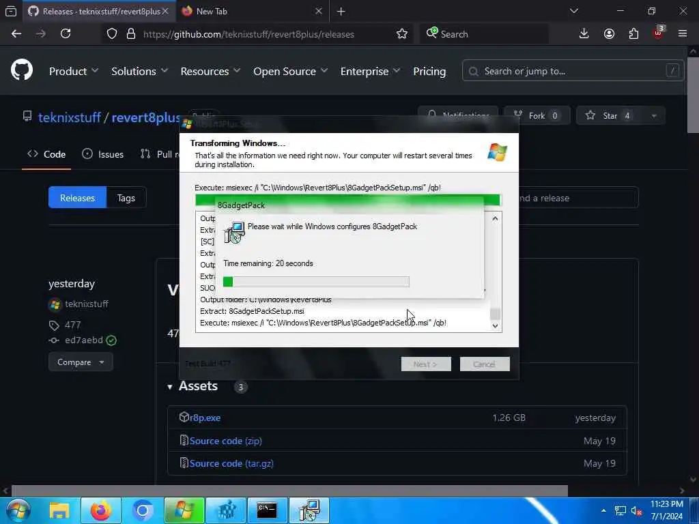Click the Firefox Search box
Image resolution: width=699 pixels, height=524 pixels.
pos(484,34)
